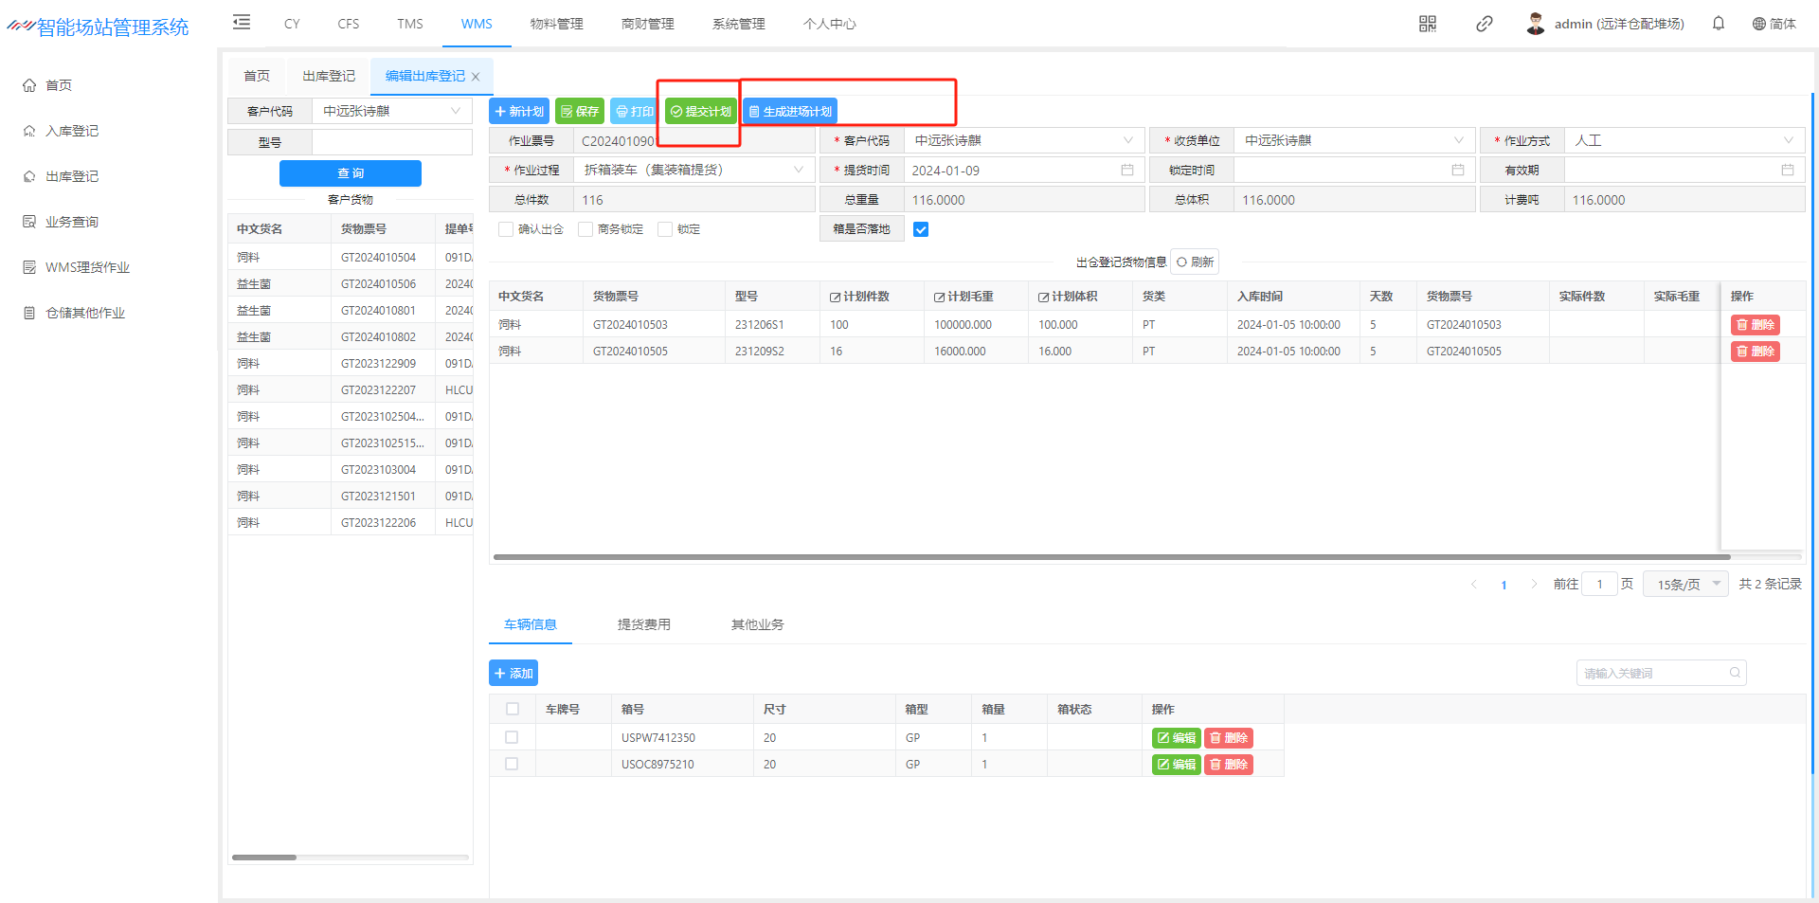Open the QR code icon in header
Viewport: 1819px width, 903px height.
tap(1428, 24)
